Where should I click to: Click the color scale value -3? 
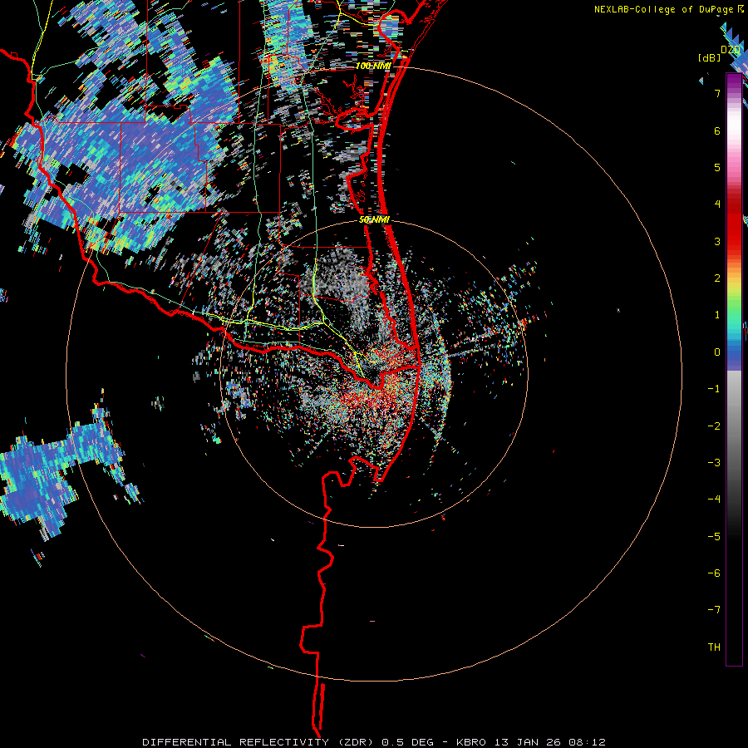click(x=714, y=463)
